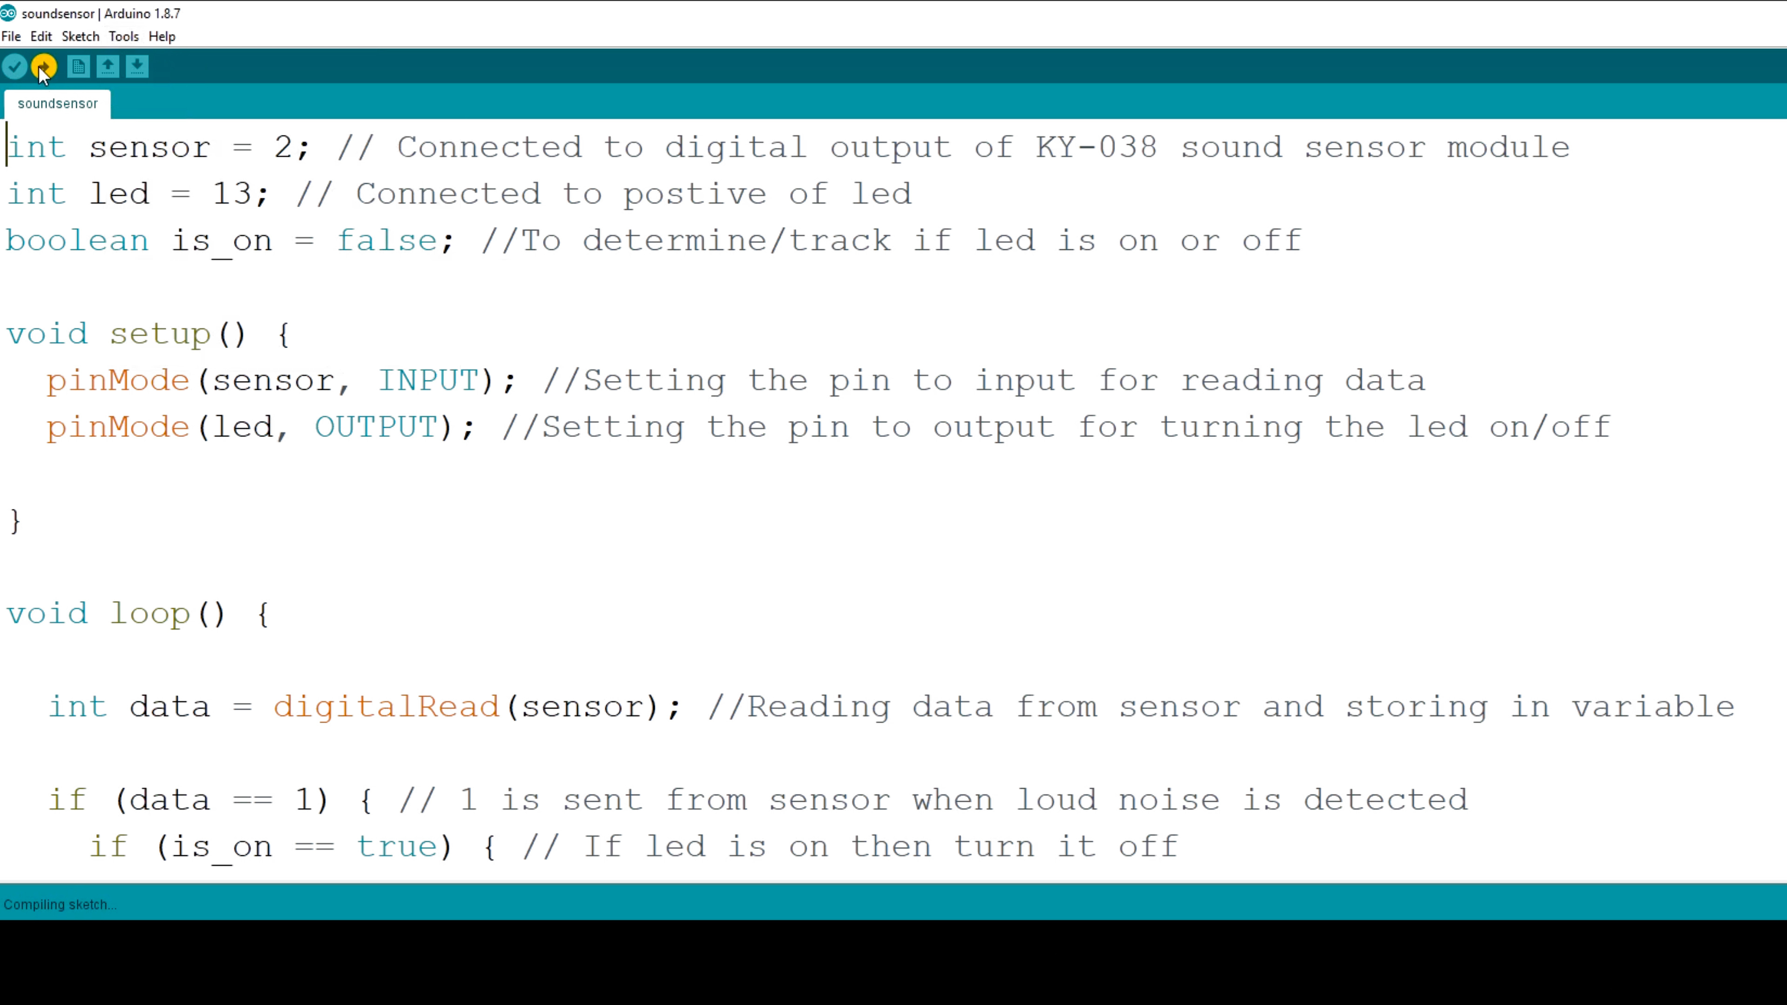1787x1005 pixels.
Task: Open the File menu
Action: click(11, 35)
